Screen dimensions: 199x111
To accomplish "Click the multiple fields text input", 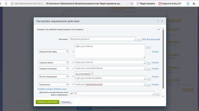I will pos(115,93).
